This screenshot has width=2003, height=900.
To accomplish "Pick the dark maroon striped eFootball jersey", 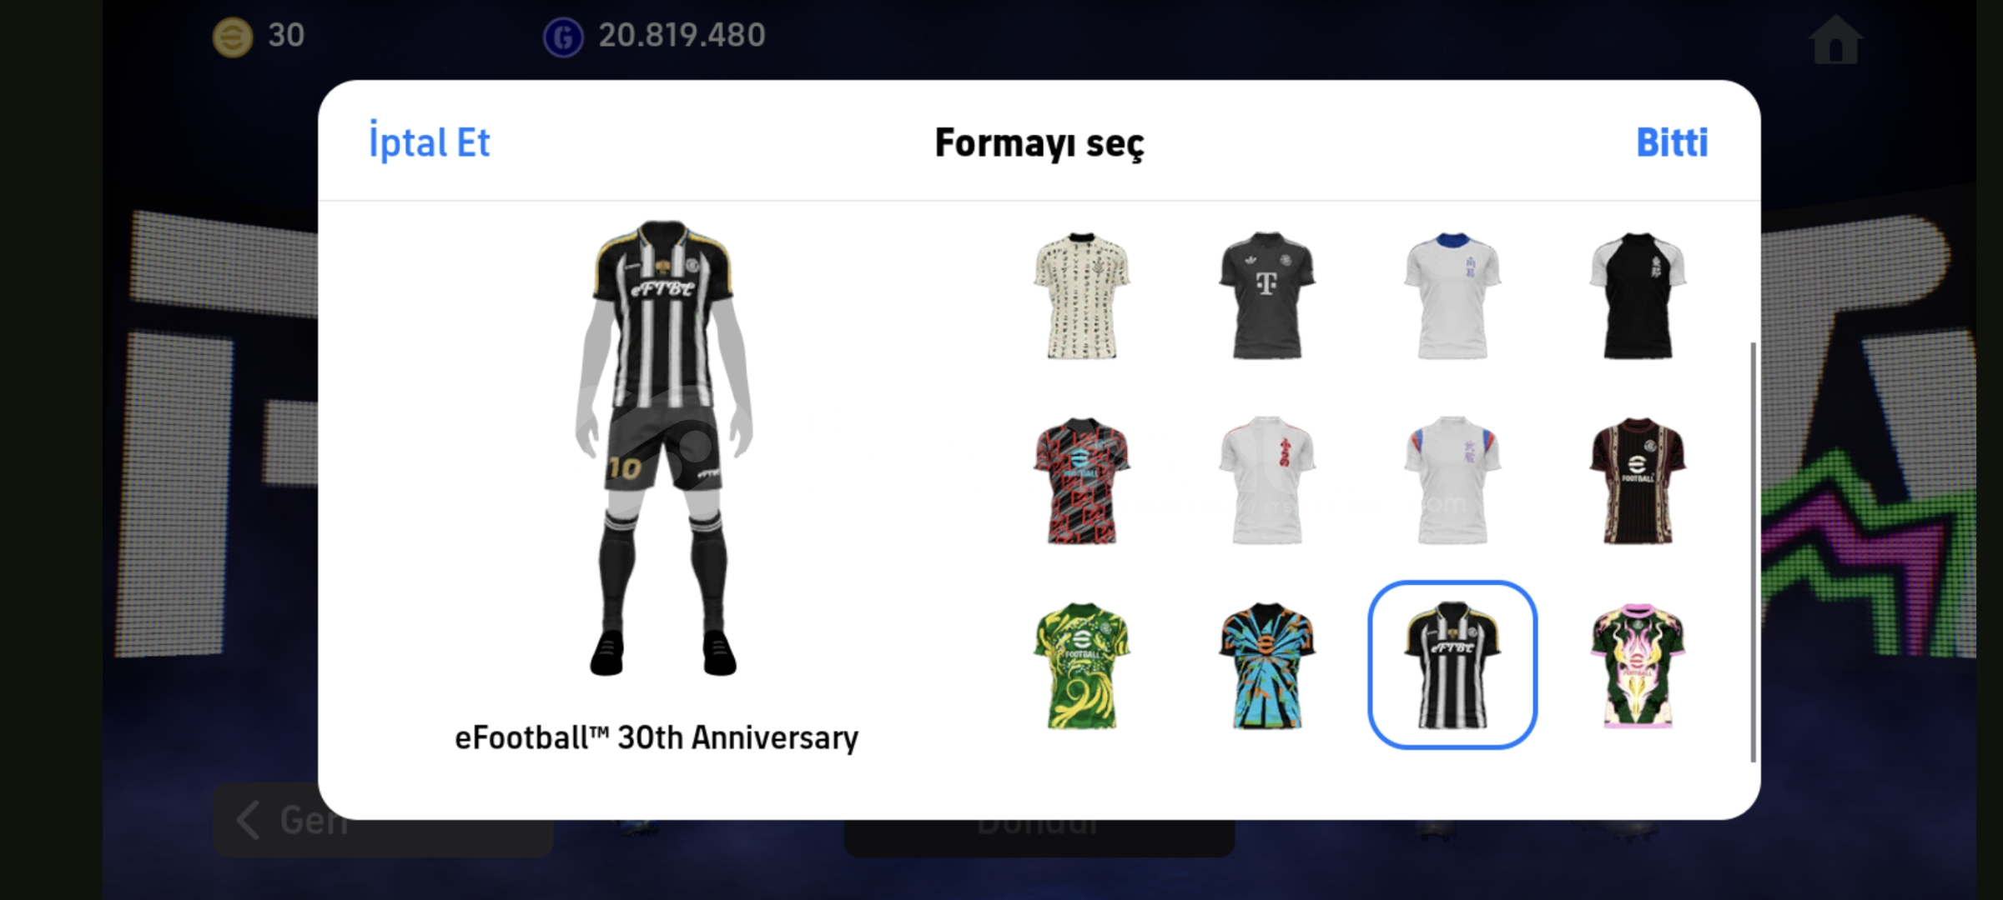I will click(1638, 481).
